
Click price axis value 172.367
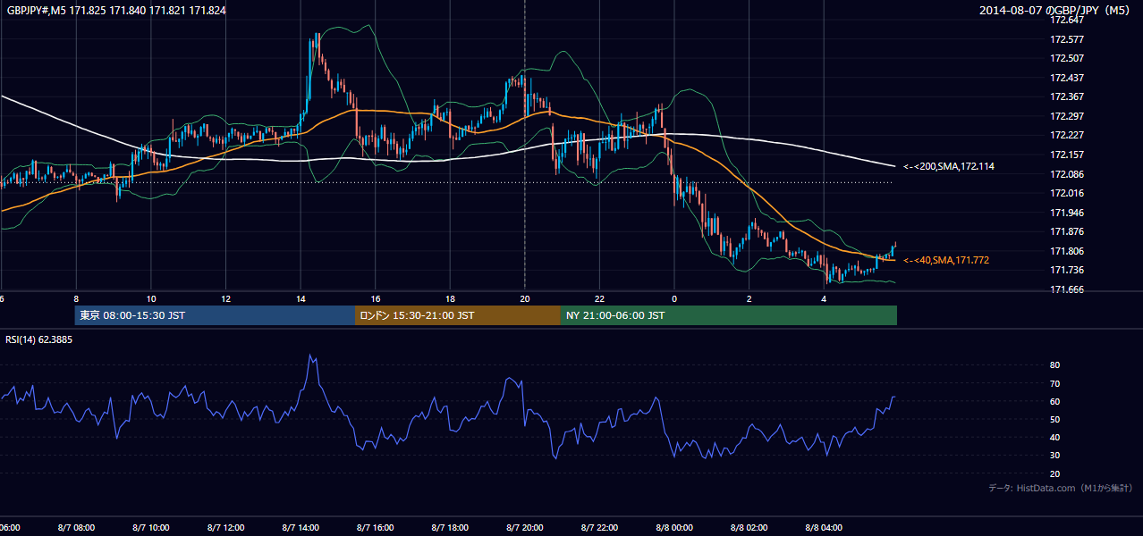click(x=1066, y=96)
